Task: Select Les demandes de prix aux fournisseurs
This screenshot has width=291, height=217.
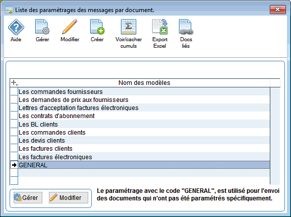Action: click(144, 100)
